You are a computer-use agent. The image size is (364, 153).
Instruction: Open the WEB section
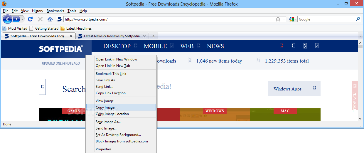click(x=187, y=46)
